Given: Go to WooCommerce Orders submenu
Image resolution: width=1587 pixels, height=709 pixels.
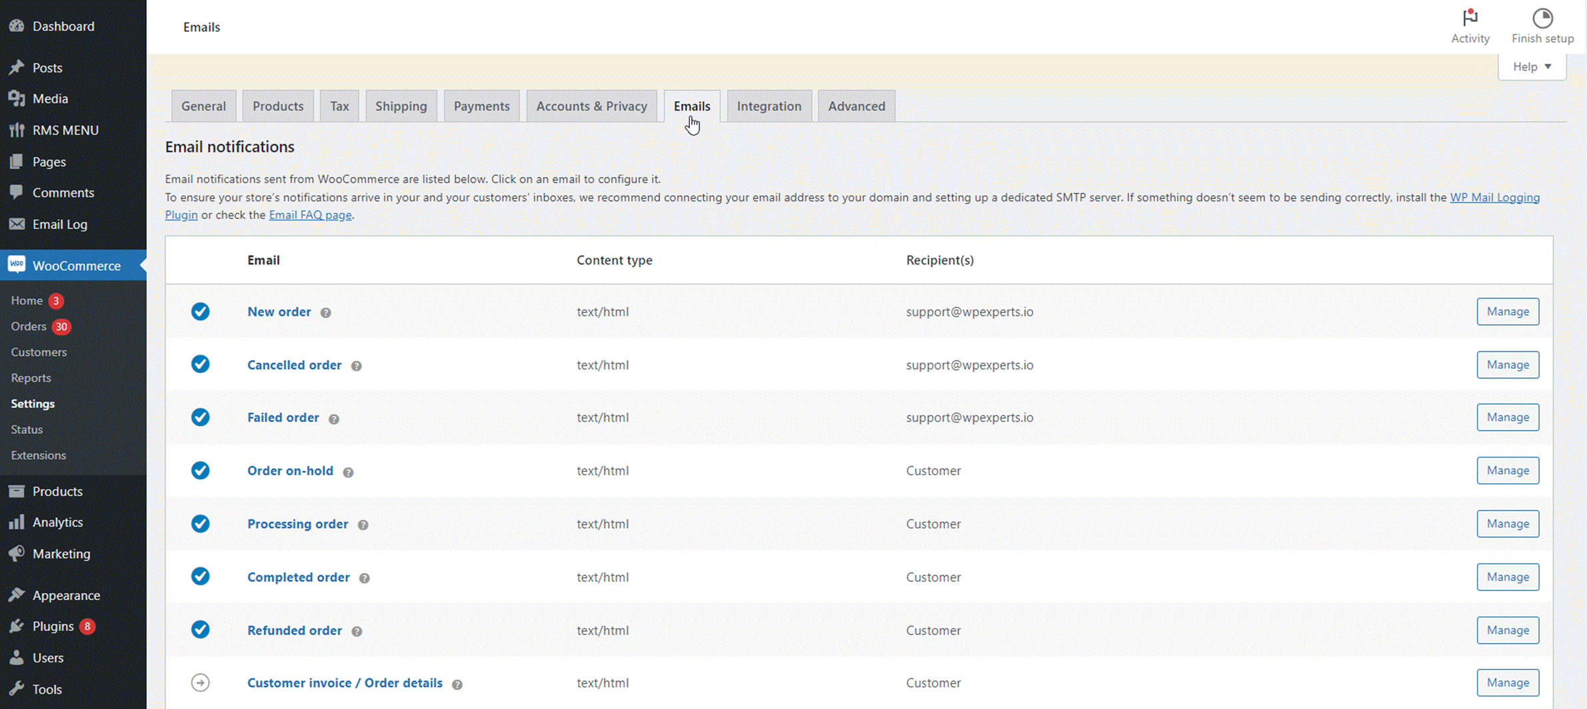Looking at the screenshot, I should 29,326.
